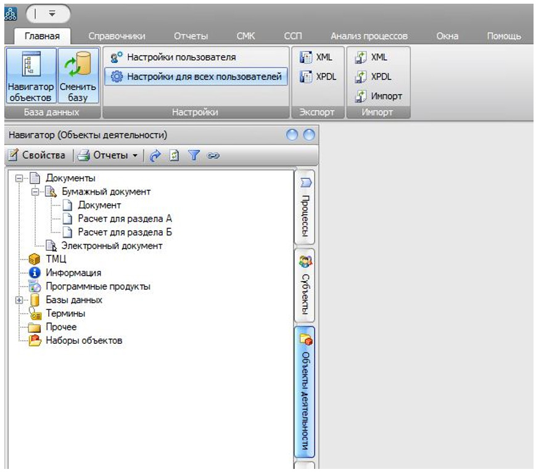Expand the Базы данных tree node
This screenshot has width=536, height=472.
click(x=19, y=300)
